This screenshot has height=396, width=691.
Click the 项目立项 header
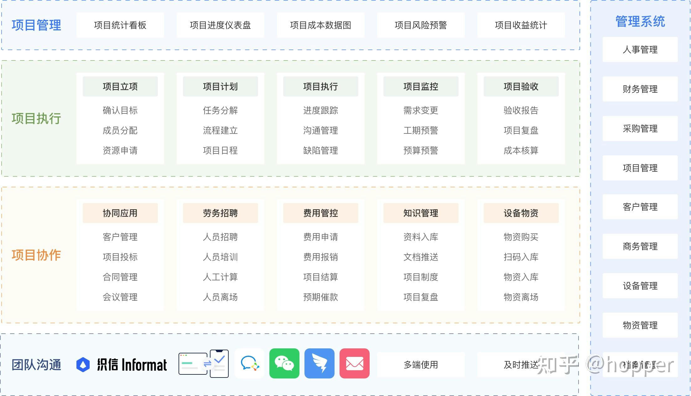(x=120, y=86)
